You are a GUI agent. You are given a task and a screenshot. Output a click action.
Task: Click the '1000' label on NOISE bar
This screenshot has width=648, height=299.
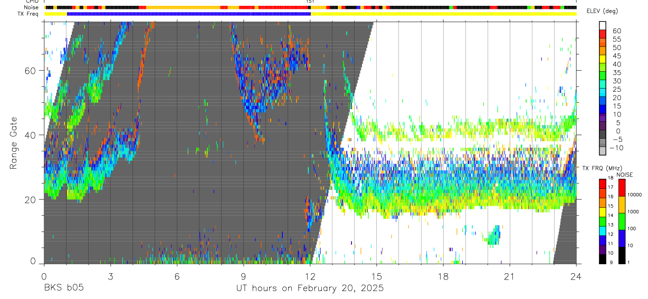pyautogui.click(x=633, y=212)
